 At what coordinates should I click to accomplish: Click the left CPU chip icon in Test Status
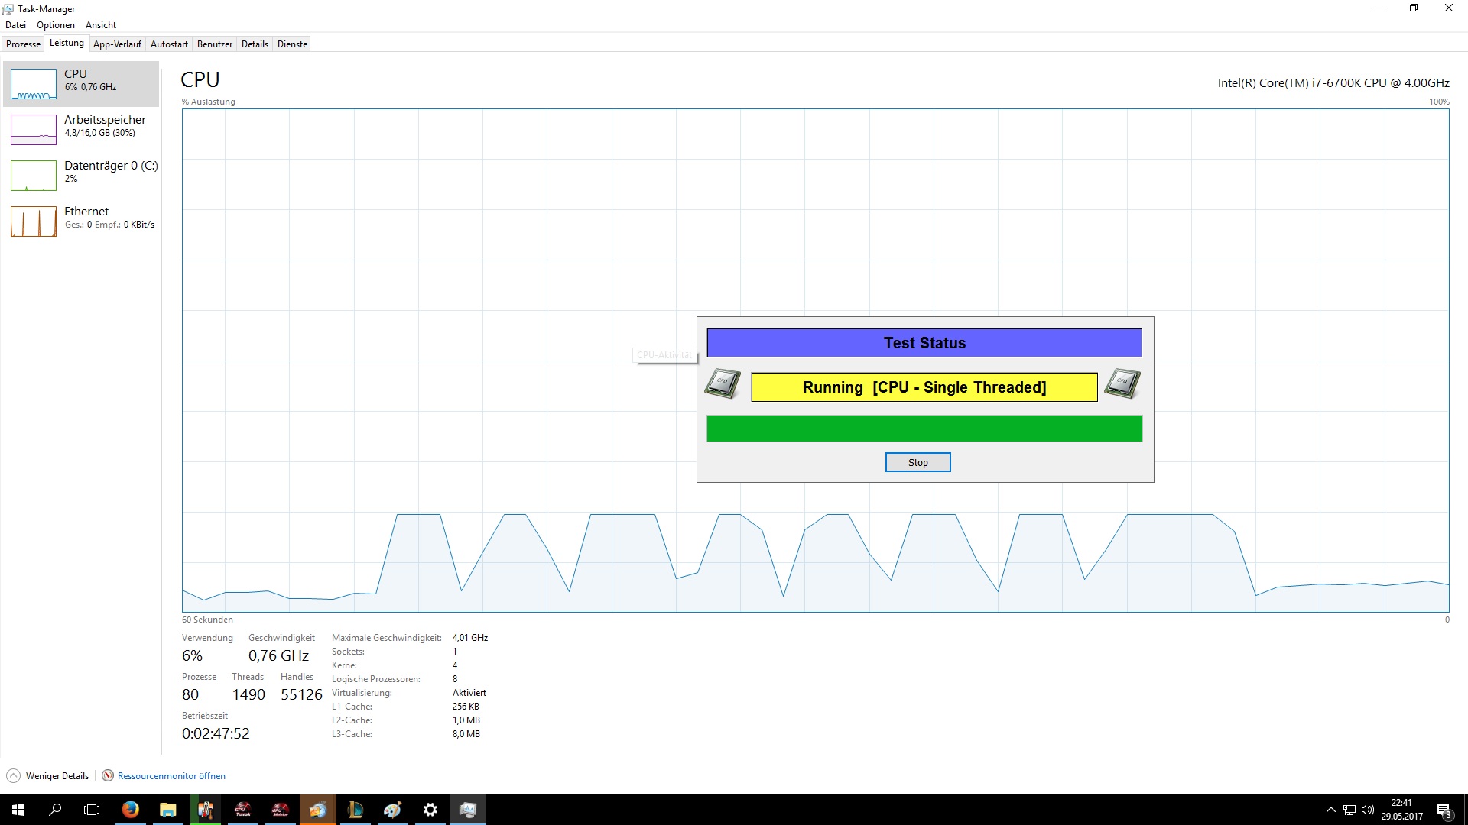[x=723, y=383]
